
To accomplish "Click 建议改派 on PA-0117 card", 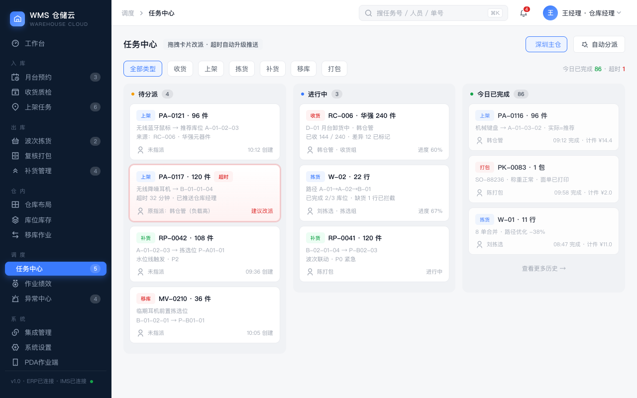I will click(262, 211).
